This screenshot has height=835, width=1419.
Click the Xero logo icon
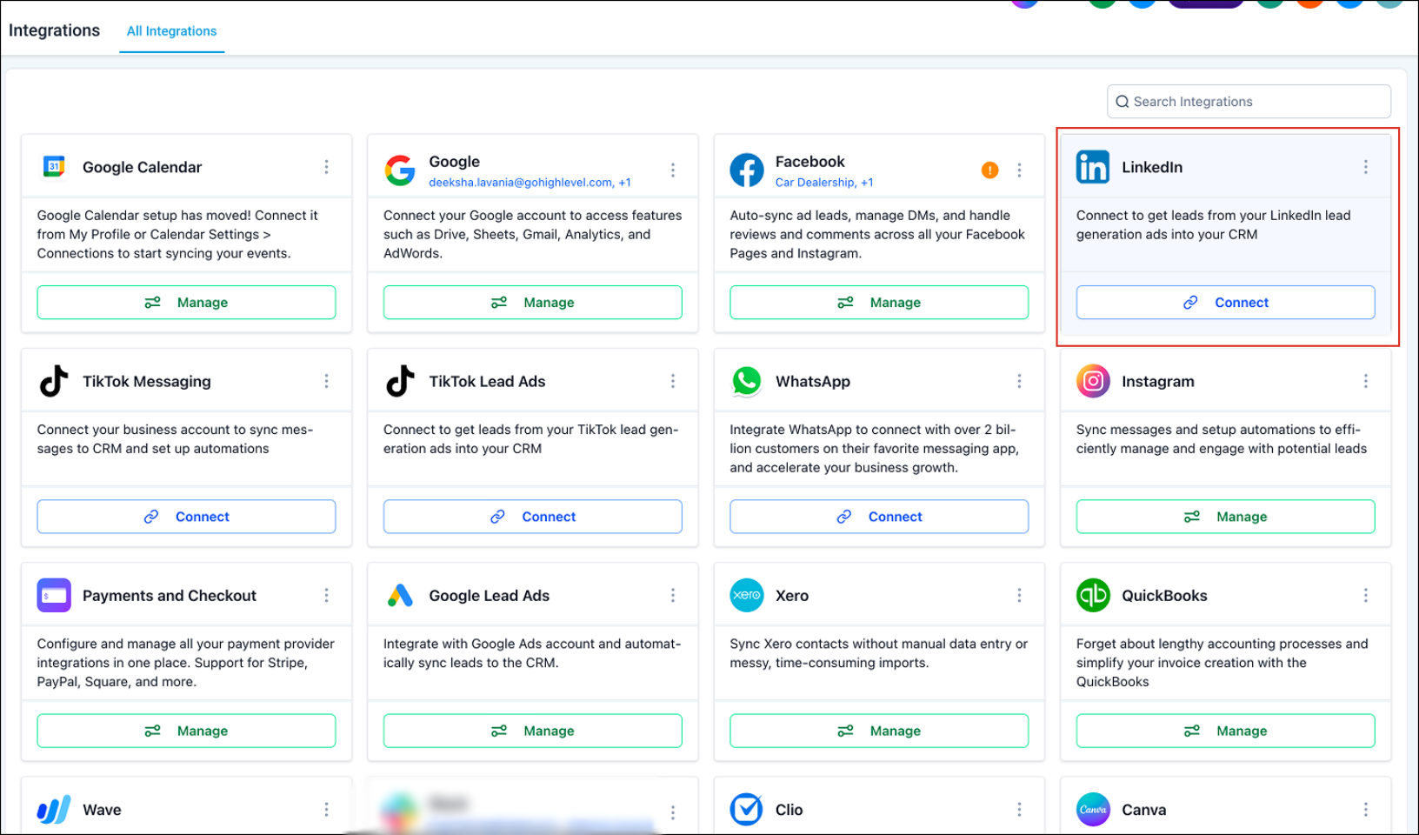[747, 596]
